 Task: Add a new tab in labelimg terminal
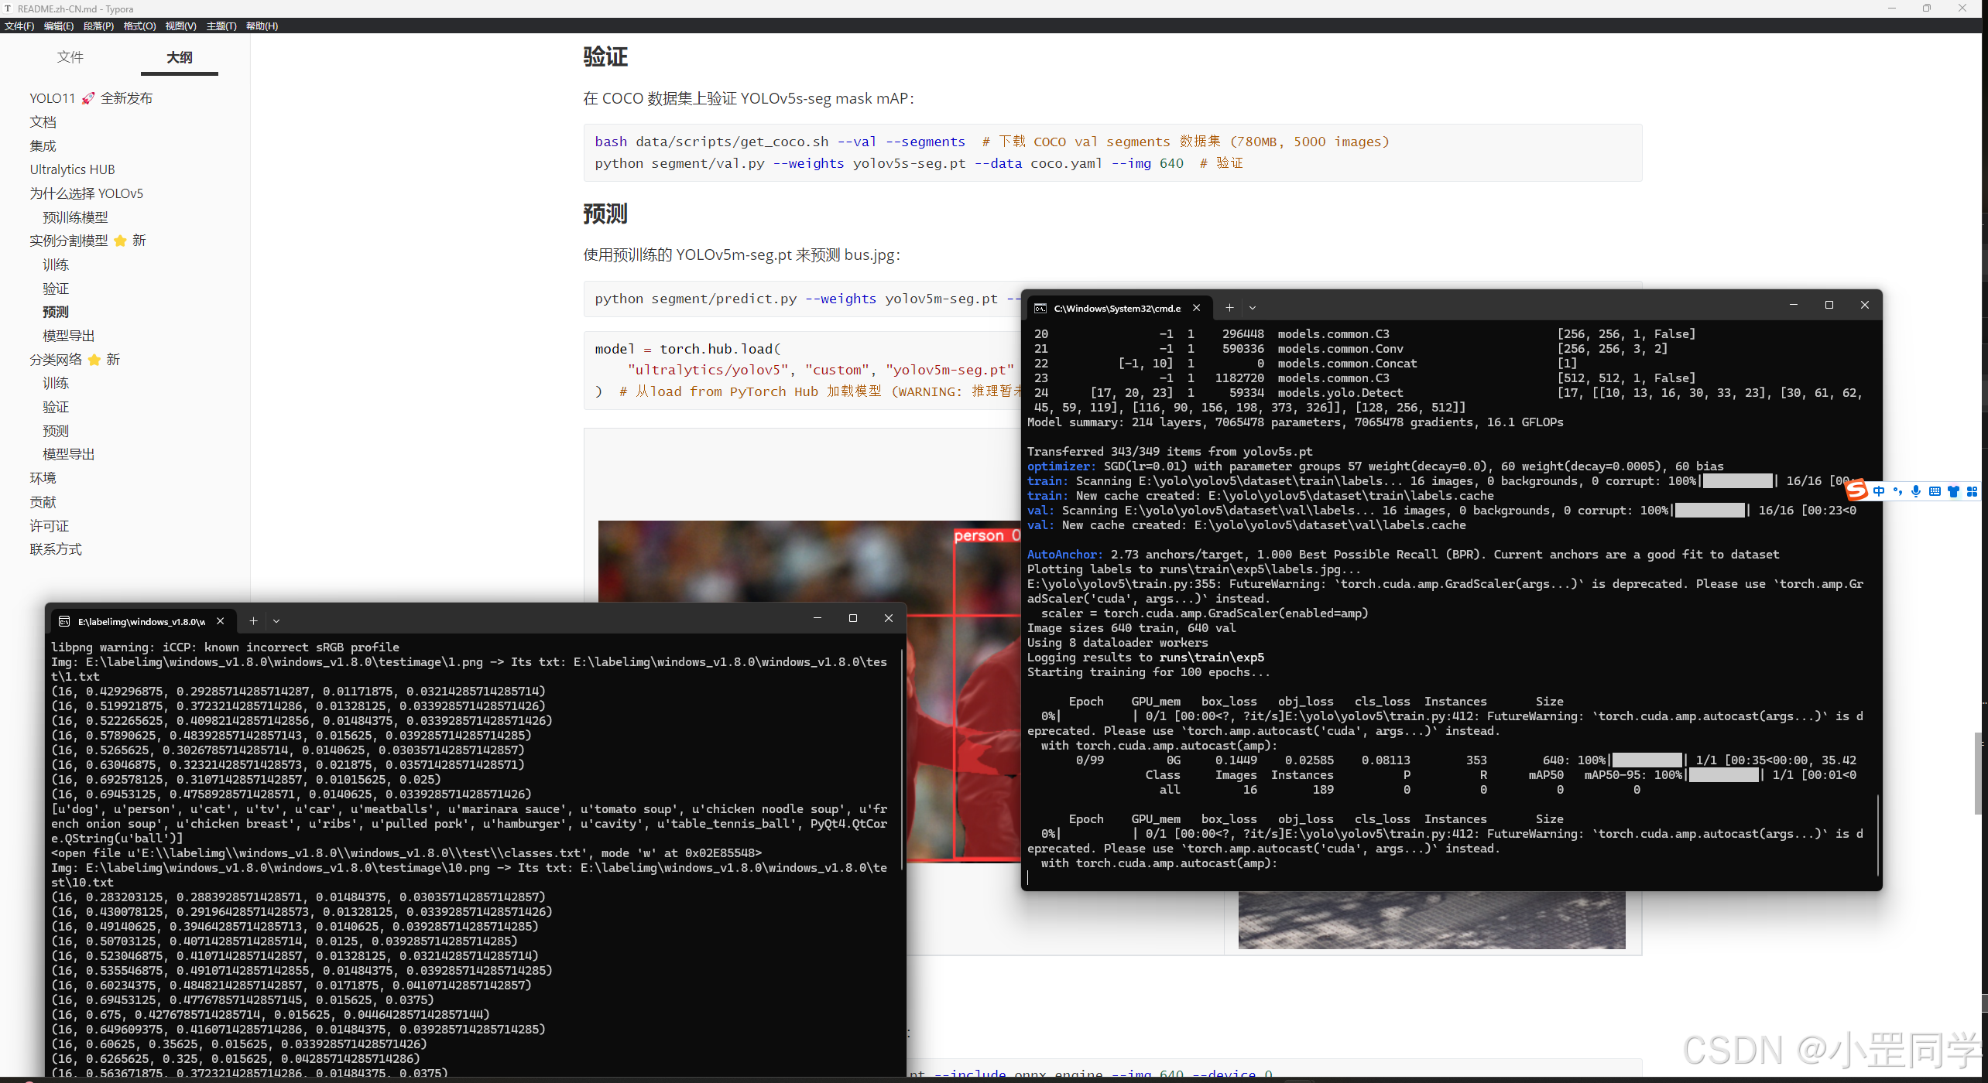click(253, 620)
